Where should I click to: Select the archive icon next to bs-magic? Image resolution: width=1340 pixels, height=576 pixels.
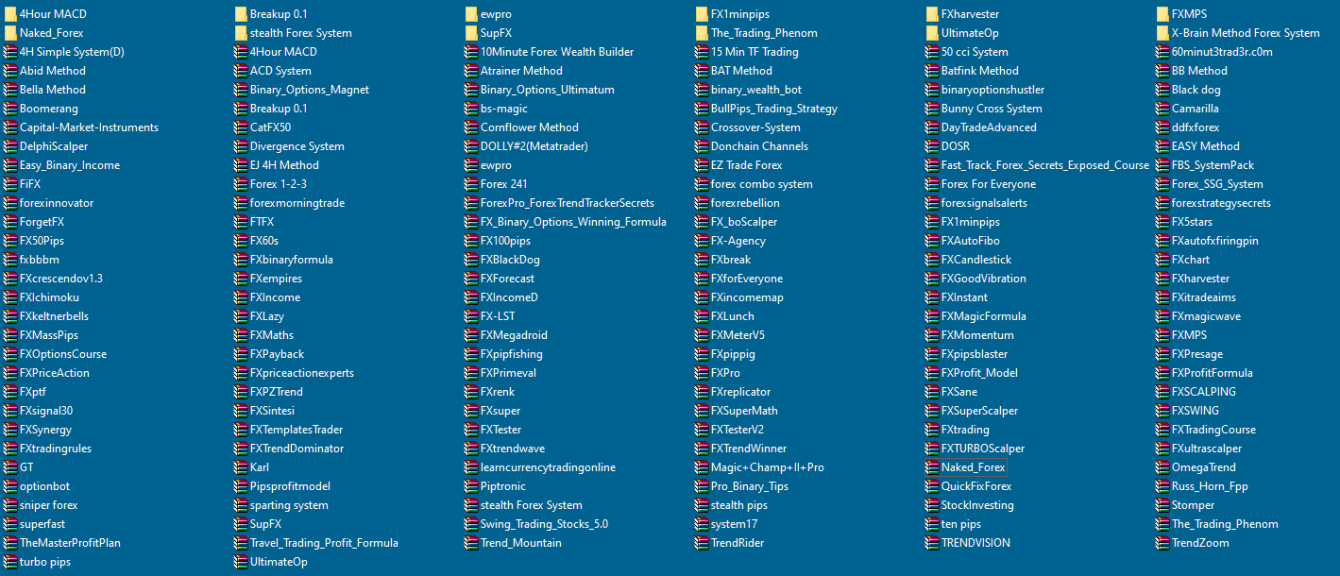471,109
